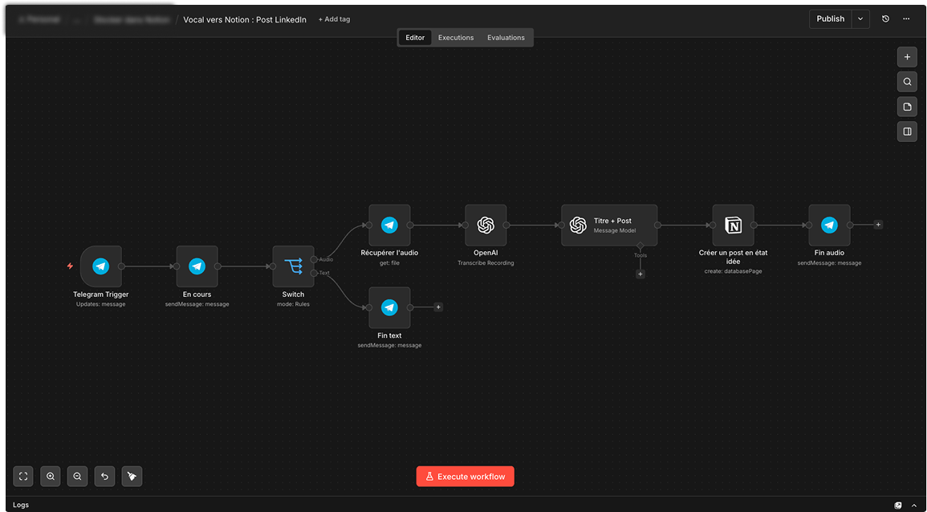Open the Telegram Trigger node
The height and width of the screenshot is (512, 927).
tap(101, 266)
